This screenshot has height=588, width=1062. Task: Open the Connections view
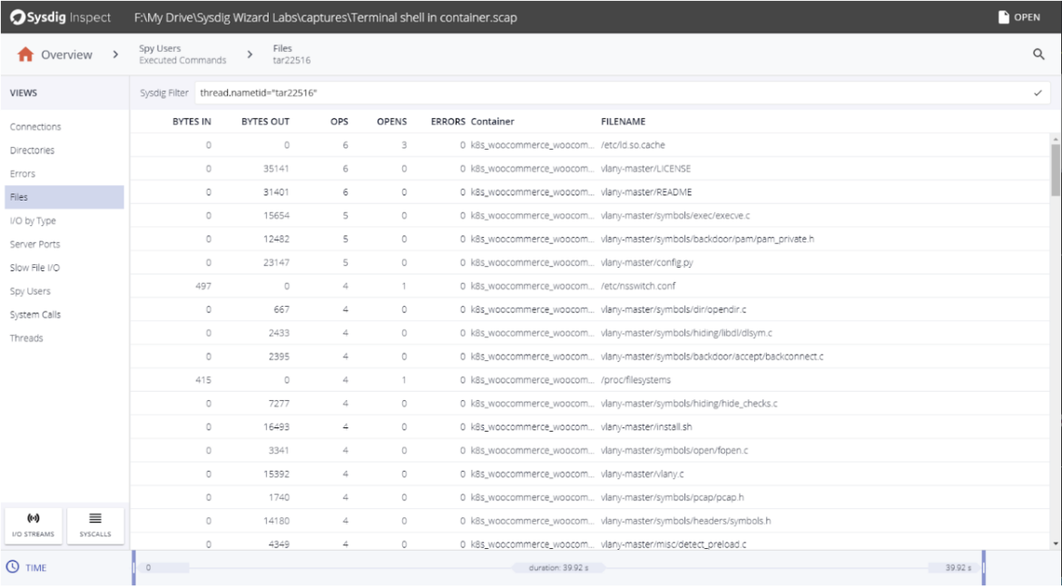click(35, 127)
